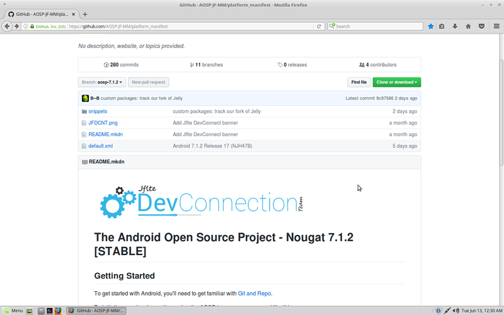
Task: Open the default.xml file link
Action: pyautogui.click(x=101, y=146)
